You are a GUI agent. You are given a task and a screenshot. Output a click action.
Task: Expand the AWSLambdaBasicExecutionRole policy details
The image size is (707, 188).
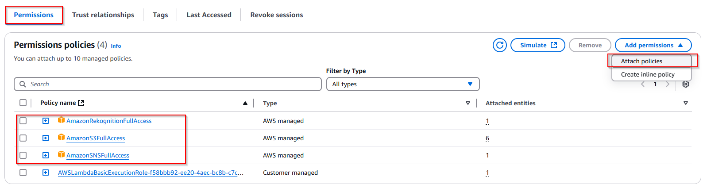click(46, 173)
